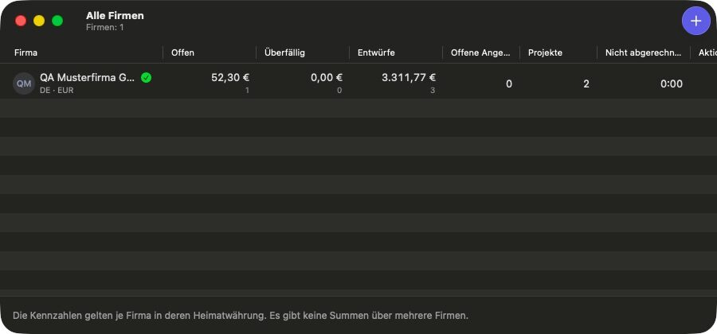Click the overdue amount 0,00 €
717x334 pixels.
(x=327, y=78)
